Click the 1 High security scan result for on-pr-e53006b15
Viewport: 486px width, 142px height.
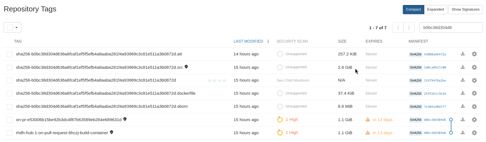pyautogui.click(x=291, y=119)
